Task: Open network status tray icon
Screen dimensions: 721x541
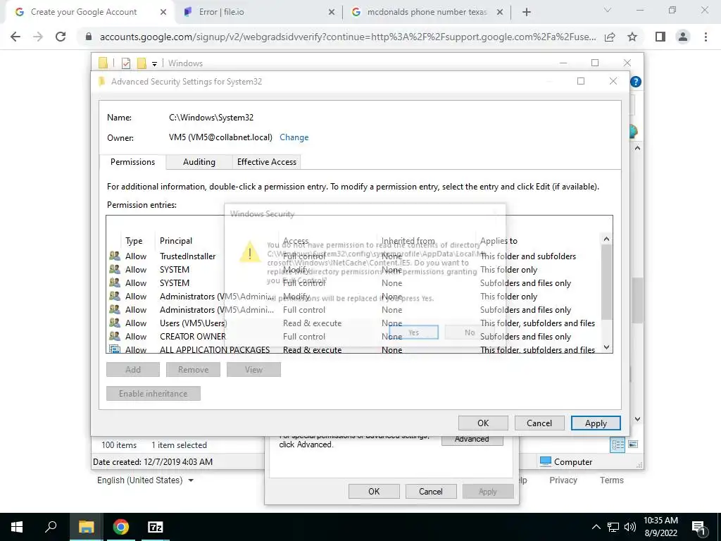Action: tap(613, 527)
